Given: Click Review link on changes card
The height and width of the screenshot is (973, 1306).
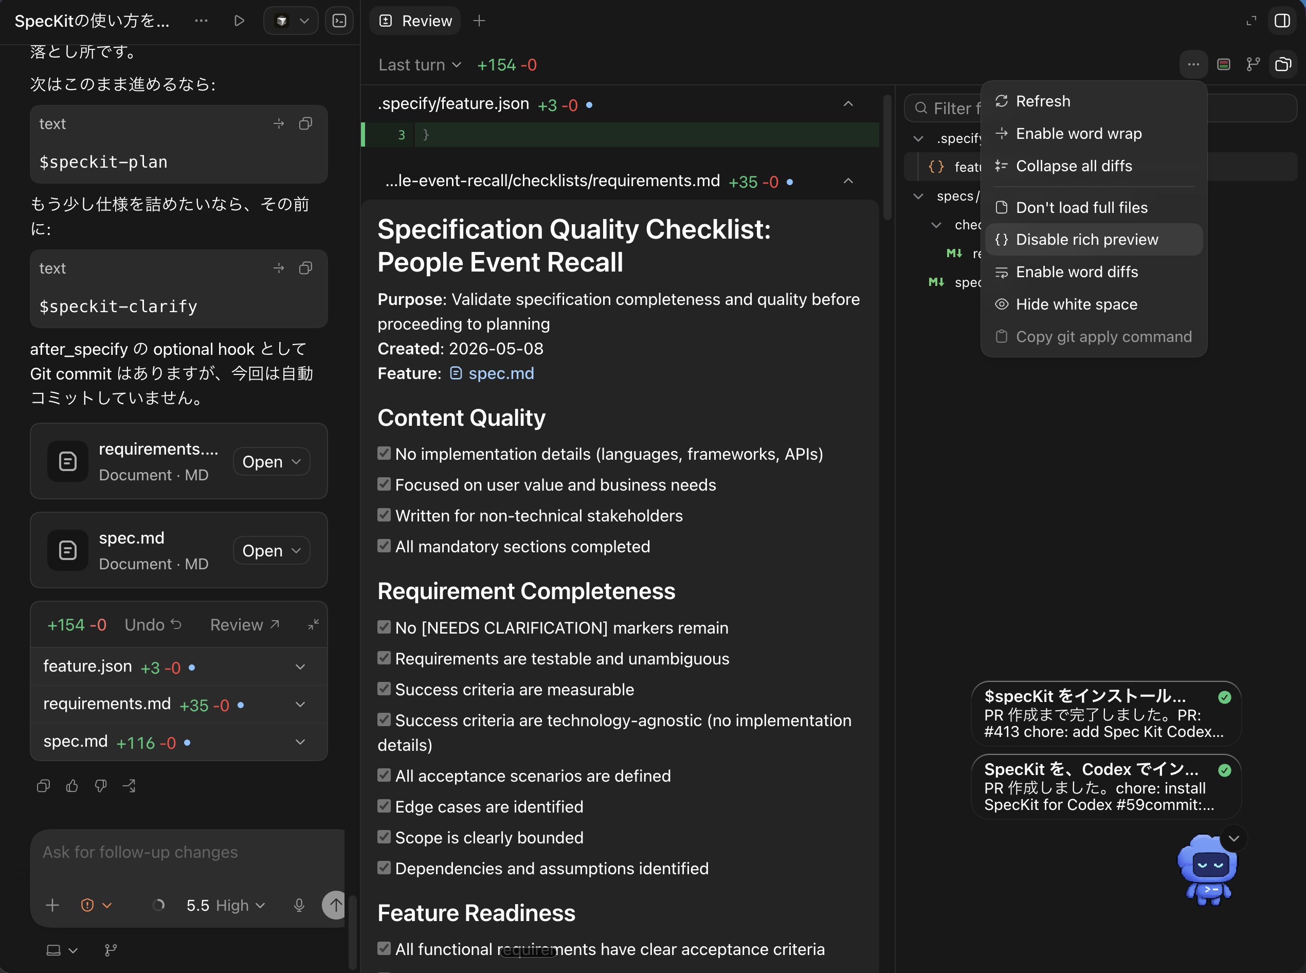Looking at the screenshot, I should pos(244,625).
